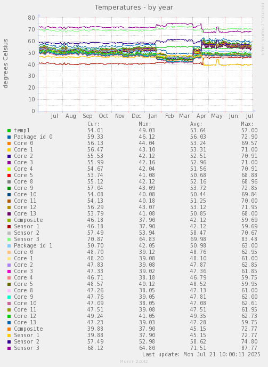Click the 'Mar' month label on the x-axis

(x=184, y=116)
